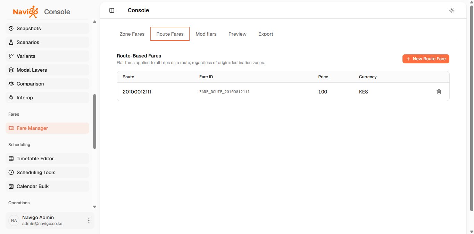Select the Route Fares tab
Screen dimensions: 474x234
[170, 34]
